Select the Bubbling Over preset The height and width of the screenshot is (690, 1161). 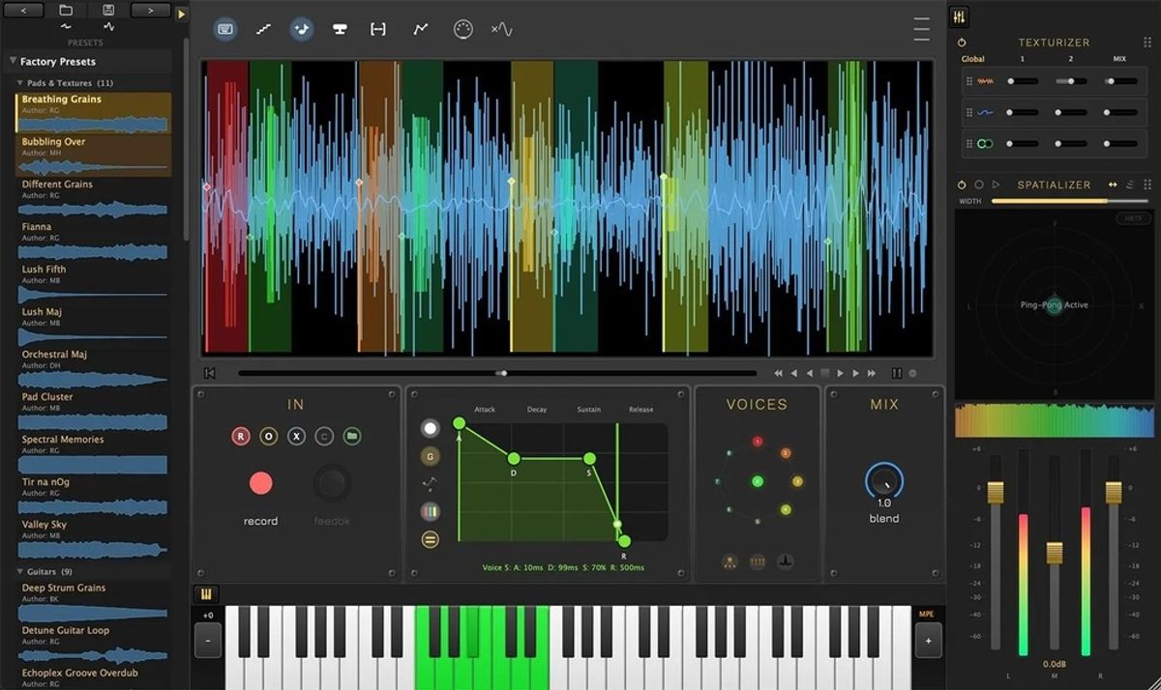(93, 155)
